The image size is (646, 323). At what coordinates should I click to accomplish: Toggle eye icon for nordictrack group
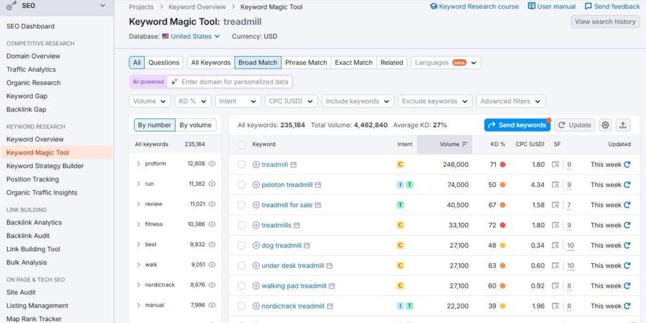(212, 285)
